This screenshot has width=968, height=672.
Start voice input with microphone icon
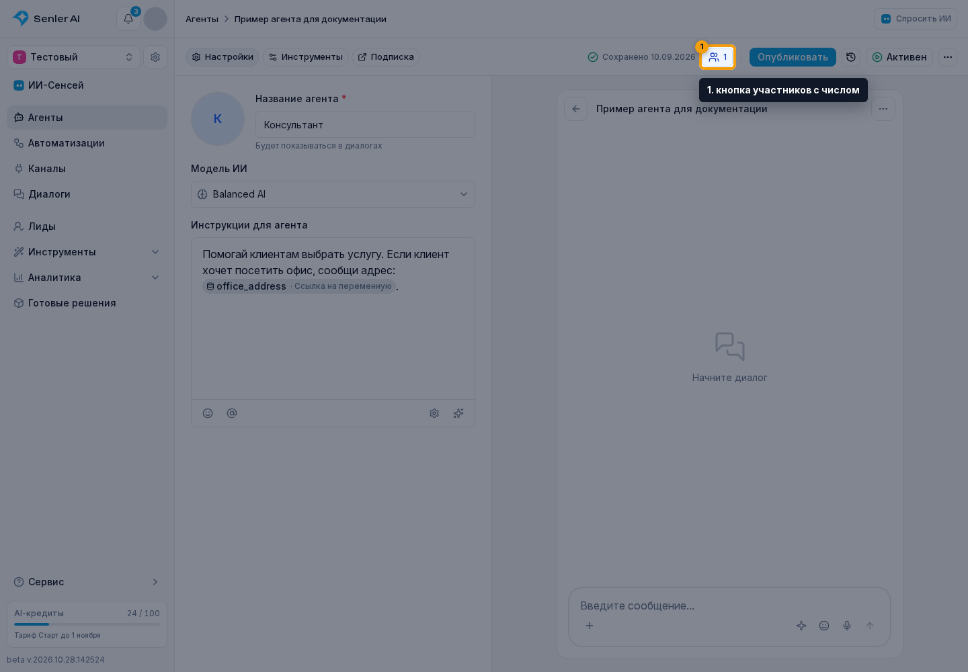[847, 626]
